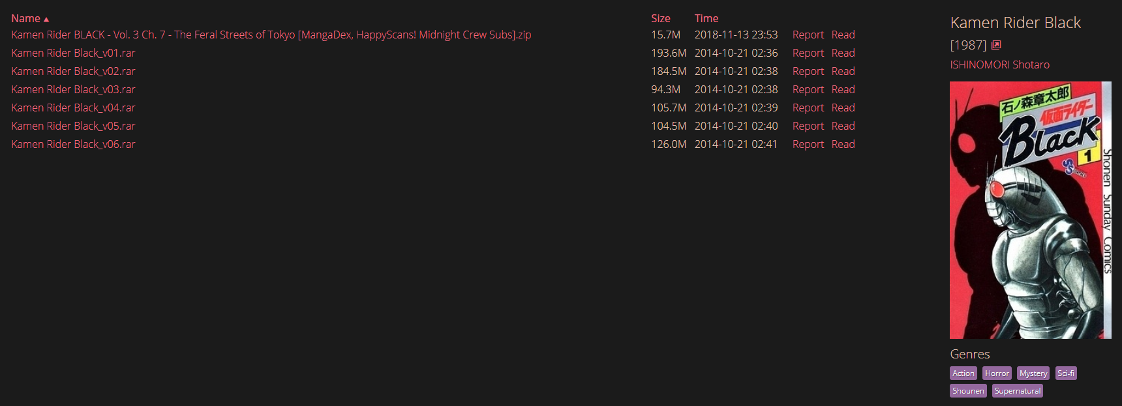Sort the list by Time column
This screenshot has width=1122, height=406.
[706, 18]
